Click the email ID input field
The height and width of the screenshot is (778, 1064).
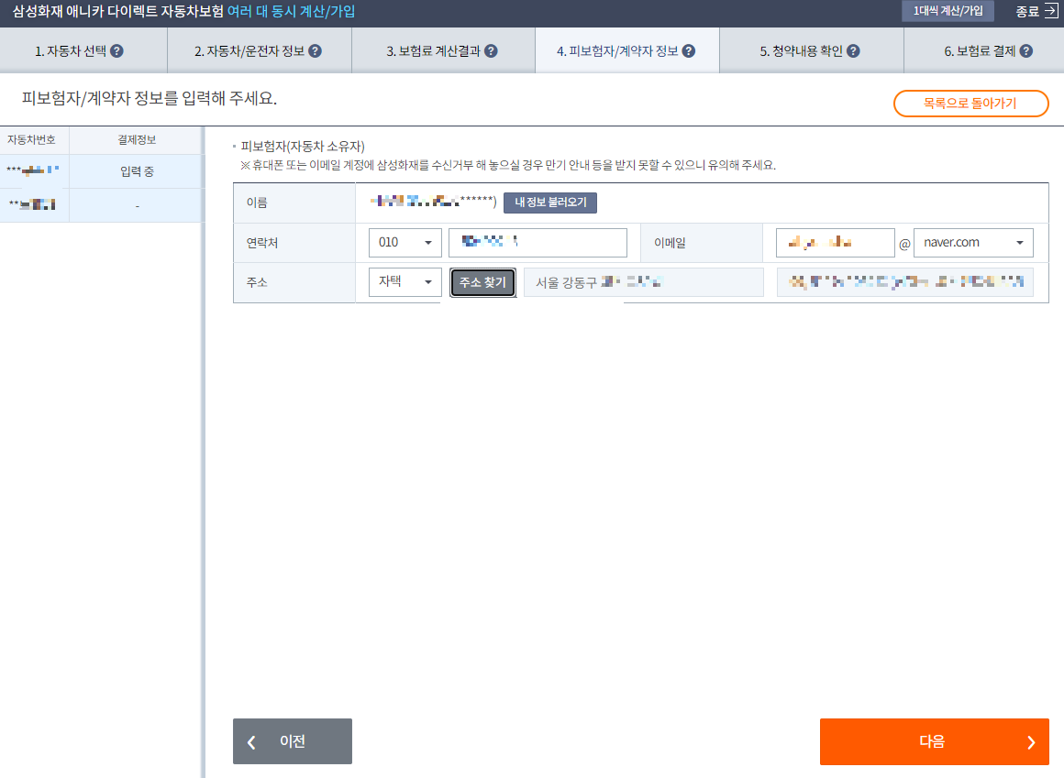pos(836,243)
